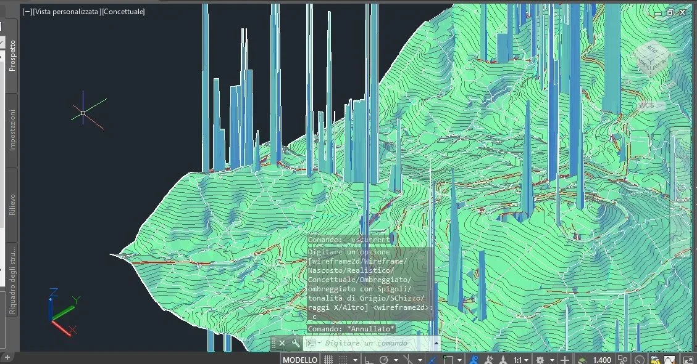Open the viewport controls [–] menu
The height and width of the screenshot is (364, 697).
[x=27, y=12]
